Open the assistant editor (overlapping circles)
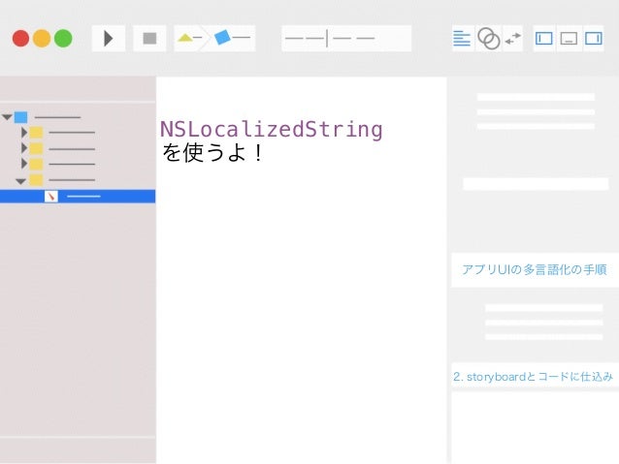 [488, 38]
